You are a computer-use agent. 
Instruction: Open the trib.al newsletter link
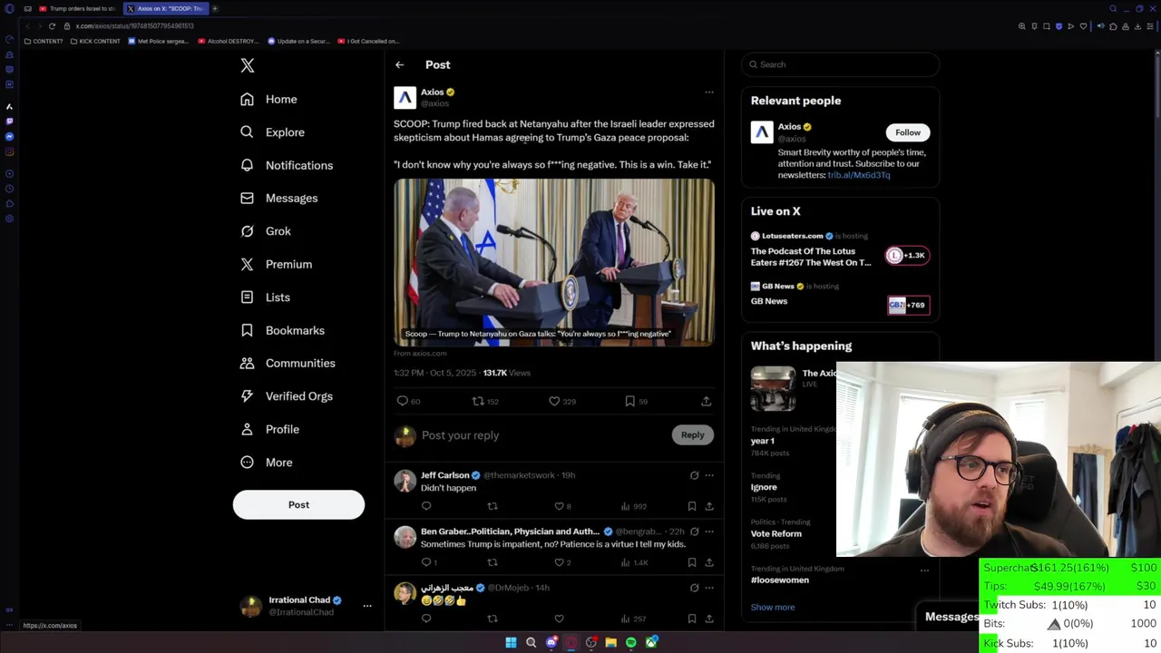point(859,175)
